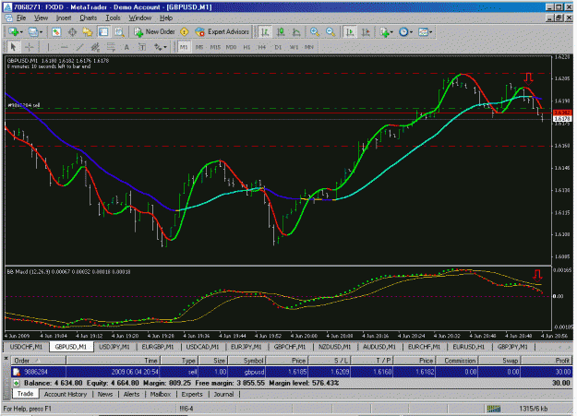577x416 pixels.
Task: Switch to the USDJPY,M1 chart tab
Action: pos(114,347)
